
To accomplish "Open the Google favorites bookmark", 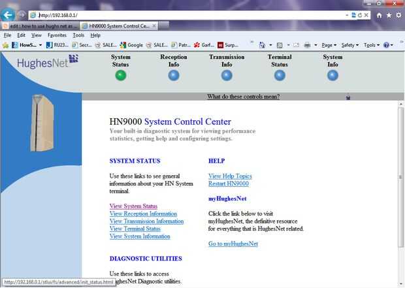I will point(131,45).
